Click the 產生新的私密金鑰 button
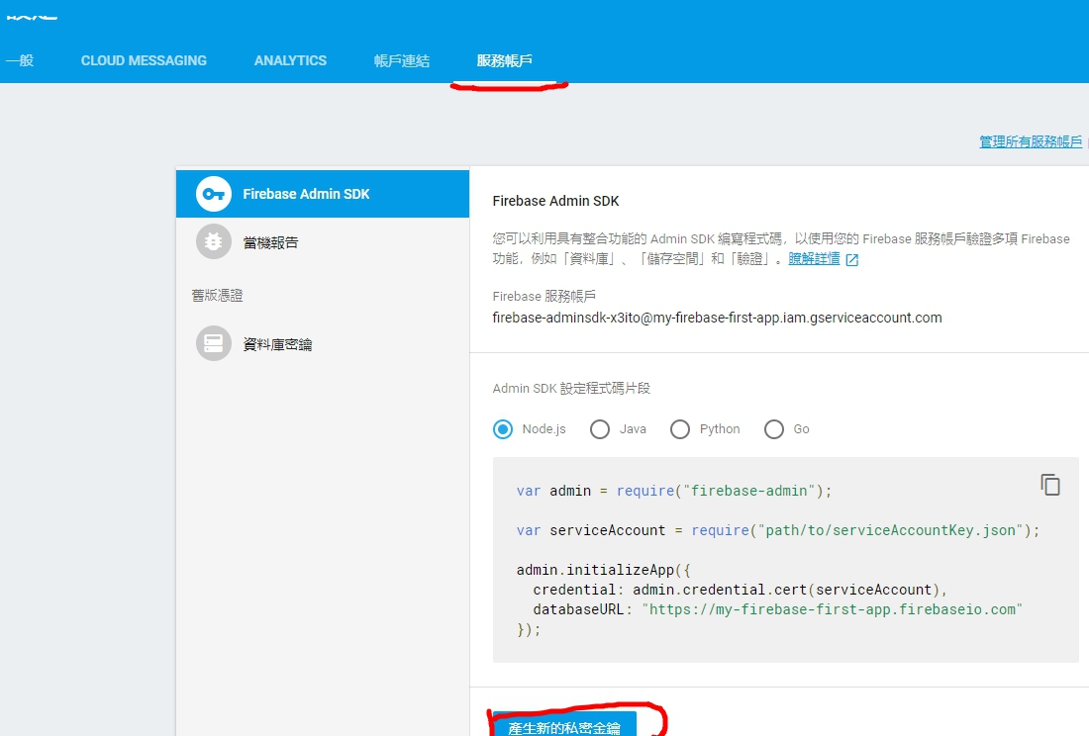 click(564, 725)
